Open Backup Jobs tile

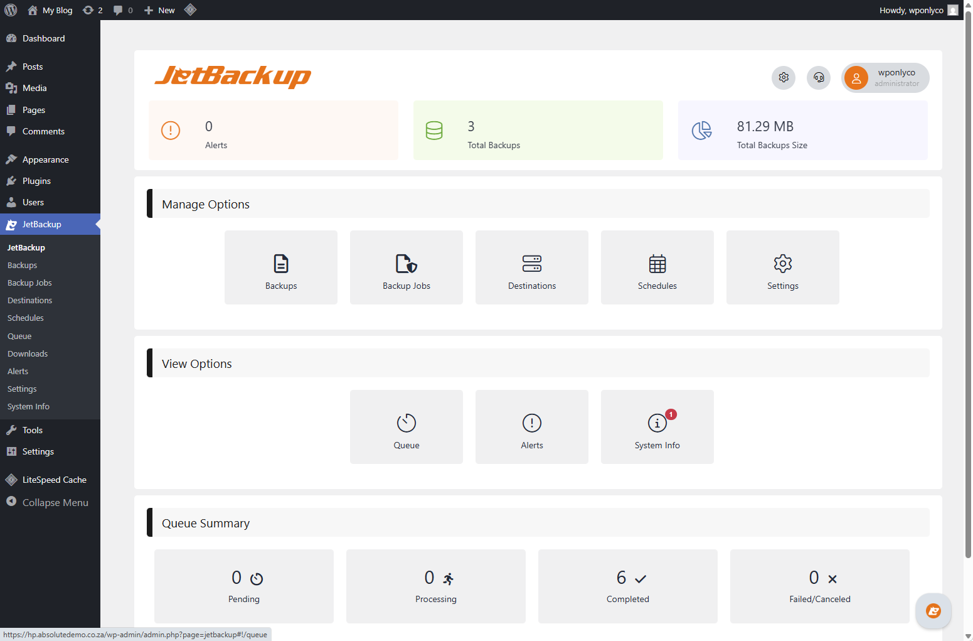click(407, 267)
